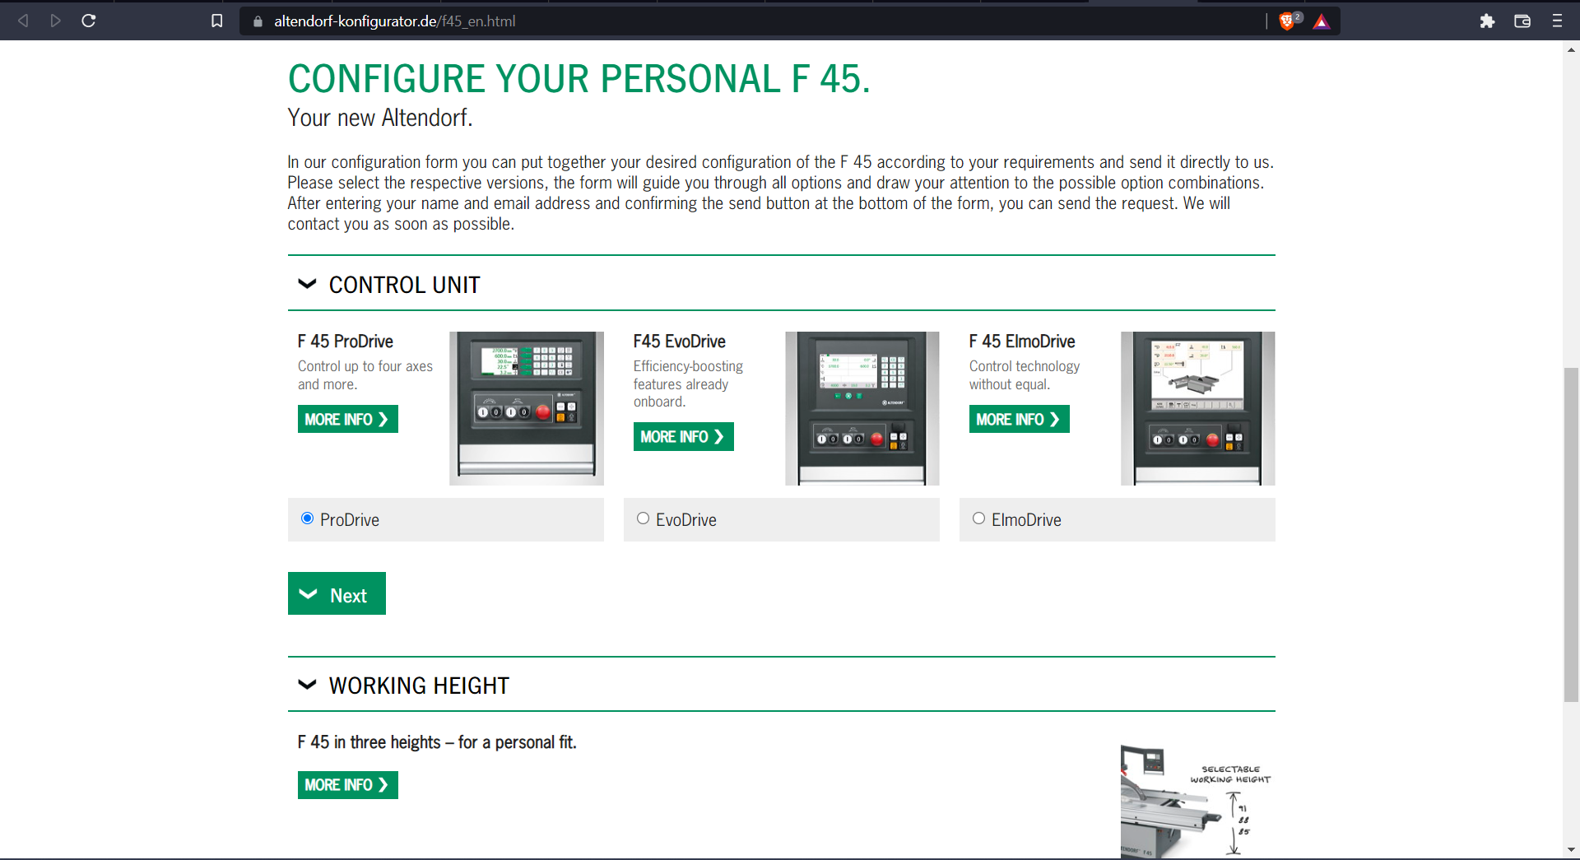Click the F45 EvoDrive control panel image
This screenshot has height=860, width=1580.
(x=862, y=408)
